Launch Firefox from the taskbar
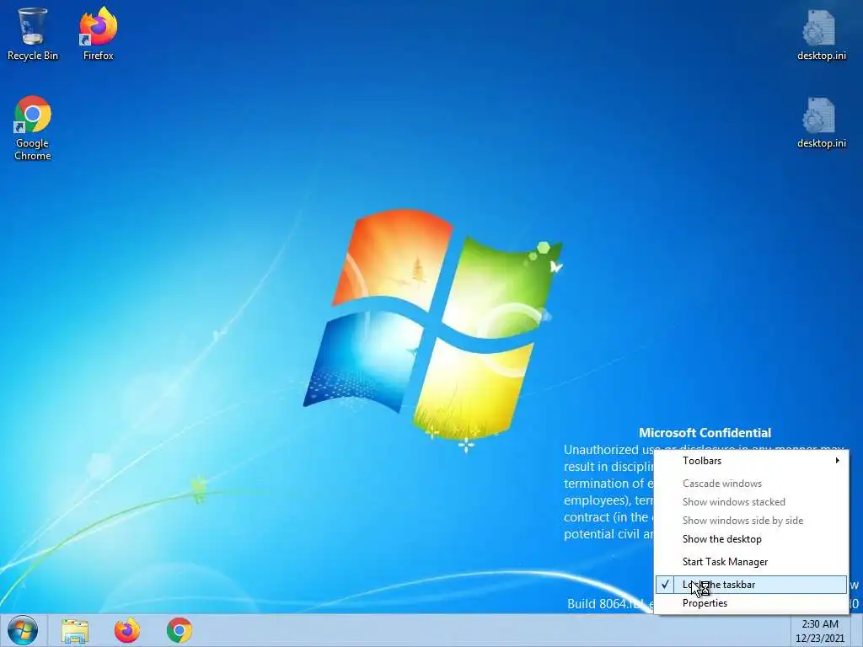Viewport: 863px width, 647px height. coord(127,630)
